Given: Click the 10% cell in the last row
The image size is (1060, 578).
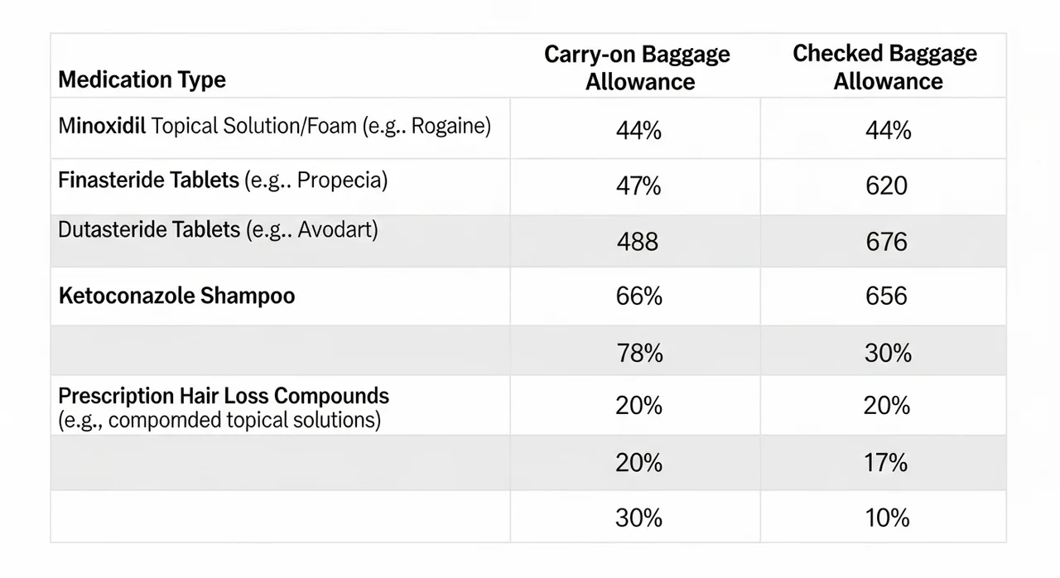Looking at the screenshot, I should (886, 518).
